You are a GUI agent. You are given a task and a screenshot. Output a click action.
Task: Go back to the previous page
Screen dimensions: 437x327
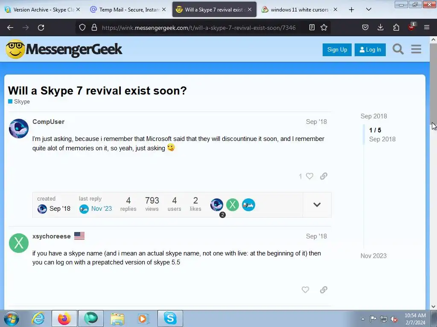(10, 28)
